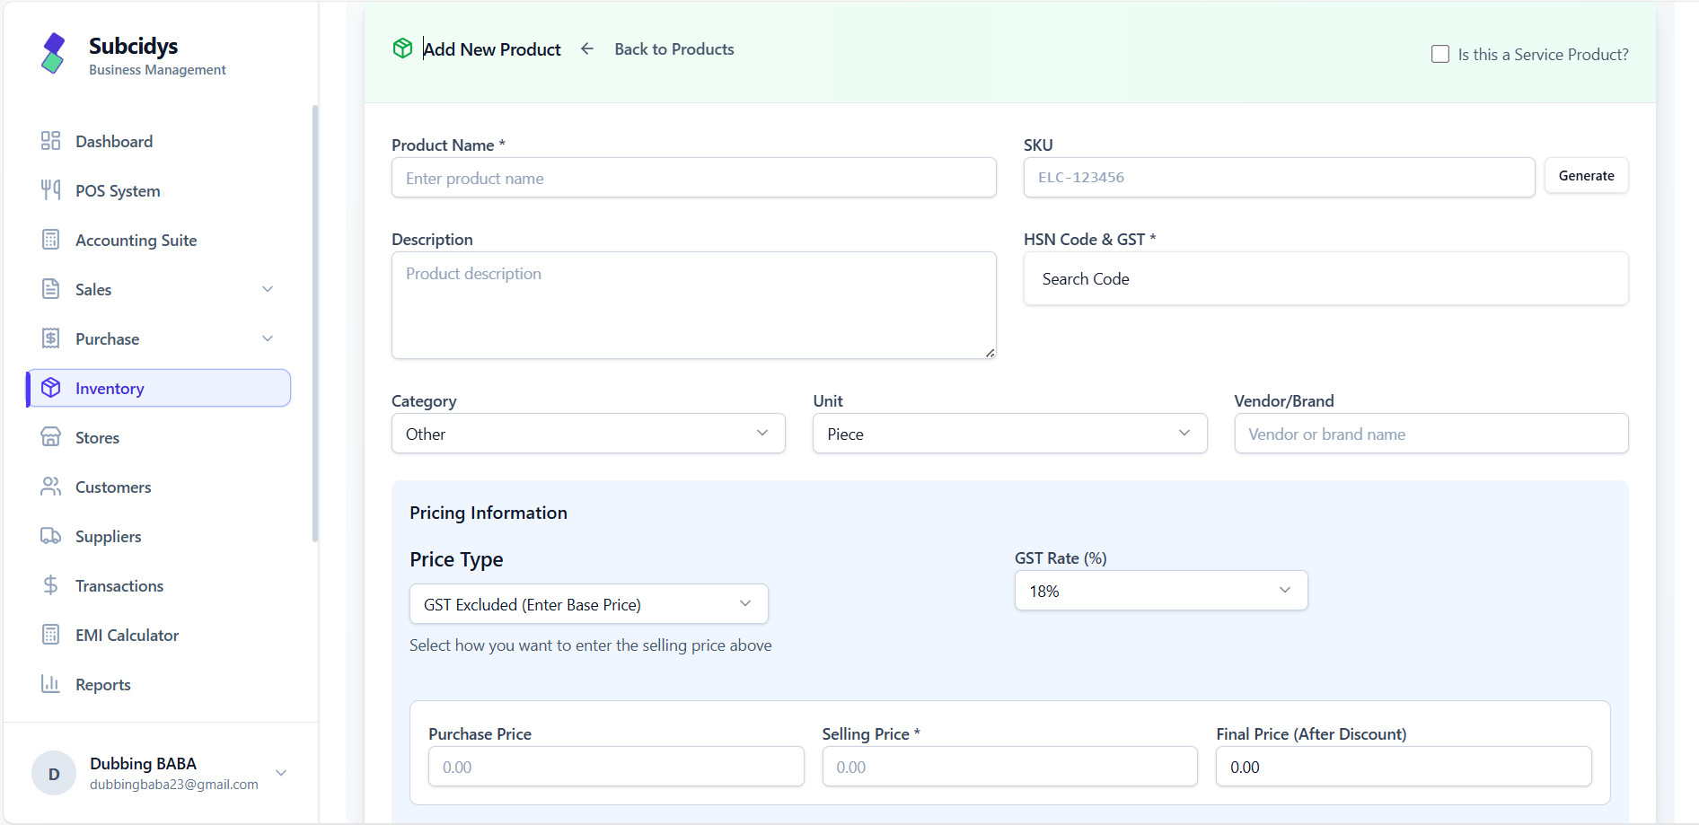
Task: Click the Reports bar chart icon
Action: (x=50, y=684)
